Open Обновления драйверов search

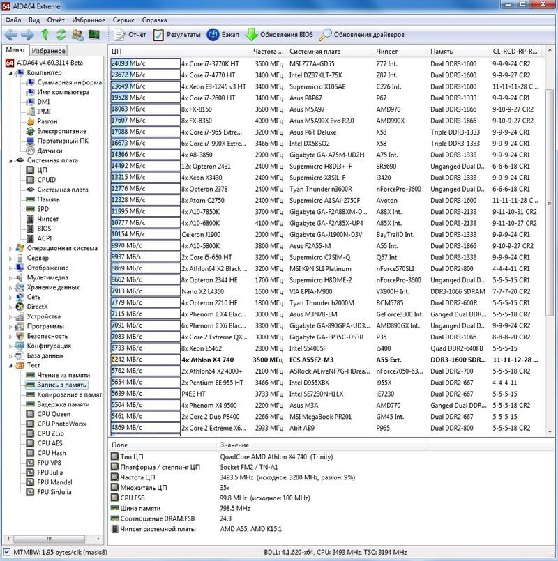click(x=362, y=35)
